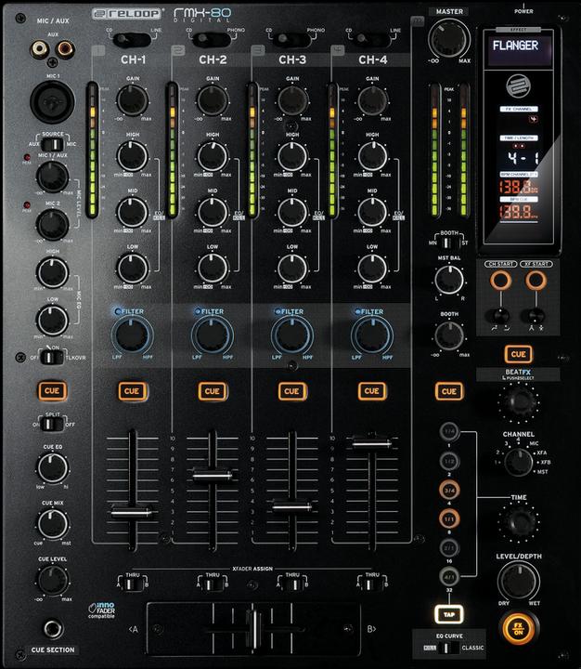Viewport: 581px width, 669px height.
Task: Click the CH-2 high EQ knob
Action: coord(213,157)
